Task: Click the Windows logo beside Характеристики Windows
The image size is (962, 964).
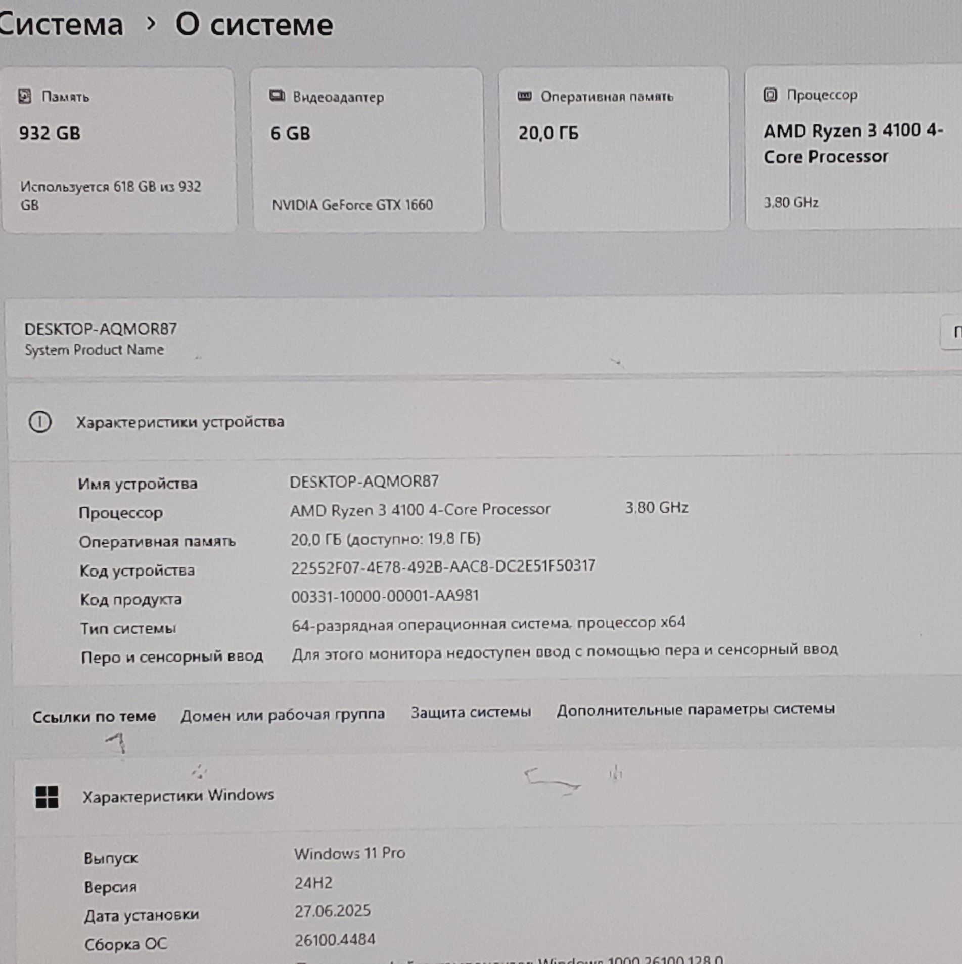Action: pyautogui.click(x=47, y=797)
